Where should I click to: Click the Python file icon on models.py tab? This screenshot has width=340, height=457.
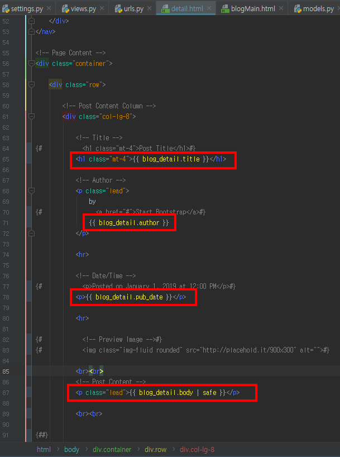click(x=298, y=9)
